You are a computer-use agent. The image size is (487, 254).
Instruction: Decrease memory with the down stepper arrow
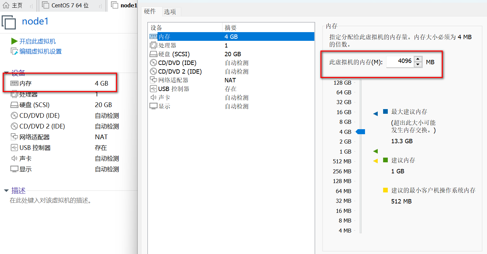point(418,65)
